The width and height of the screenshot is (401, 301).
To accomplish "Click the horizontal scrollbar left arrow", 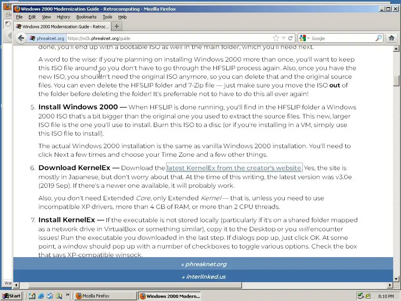I will [x=16, y=285].
